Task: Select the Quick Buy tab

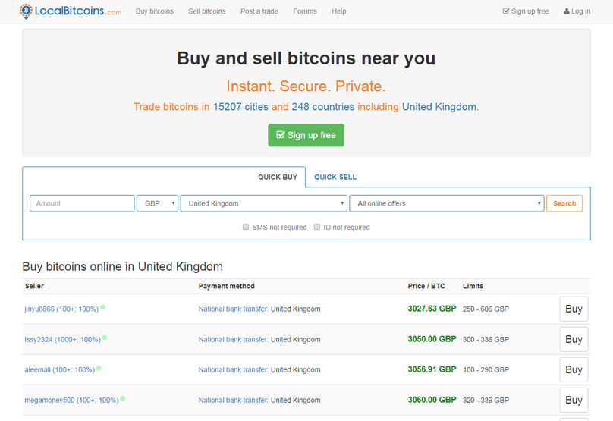Action: (278, 177)
